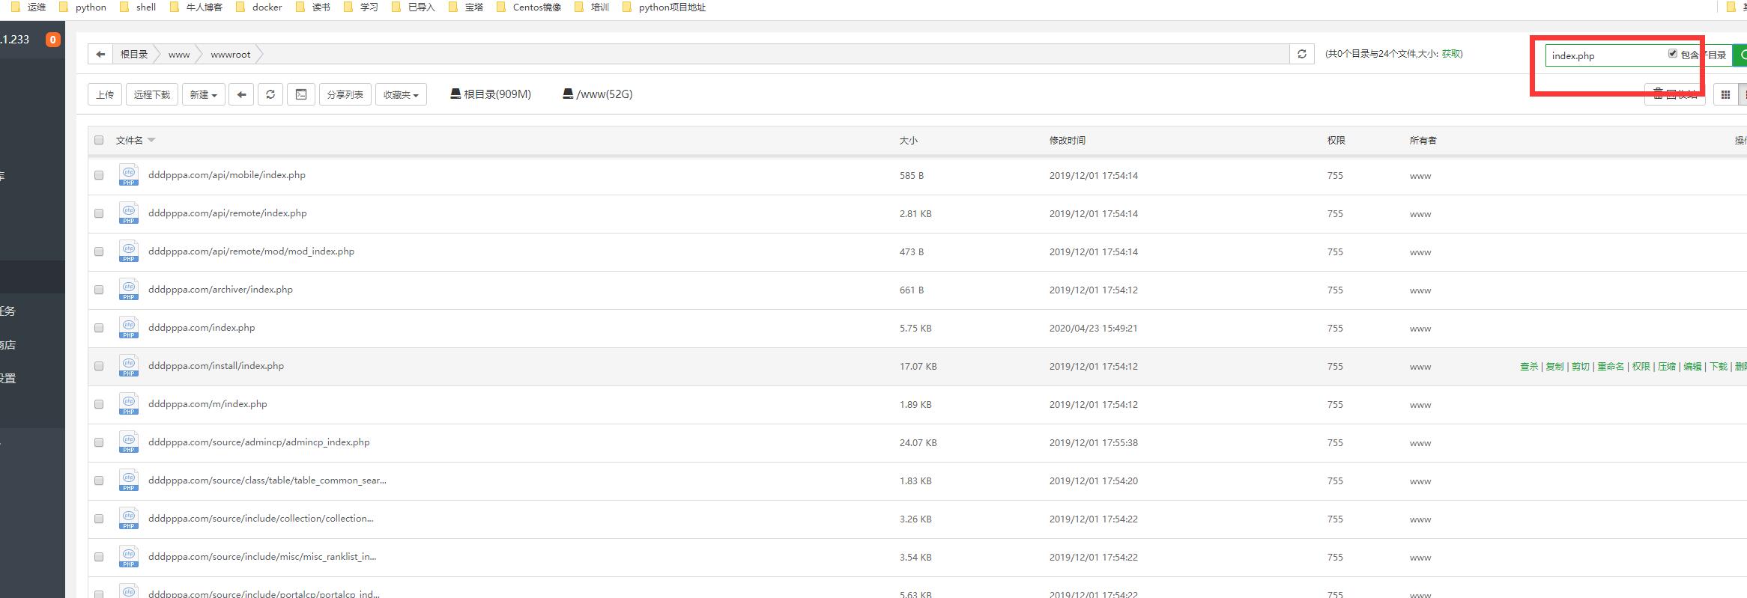Click the PHP file icon for dddpppa.com/index.php
This screenshot has width=1747, height=598.
tap(129, 328)
